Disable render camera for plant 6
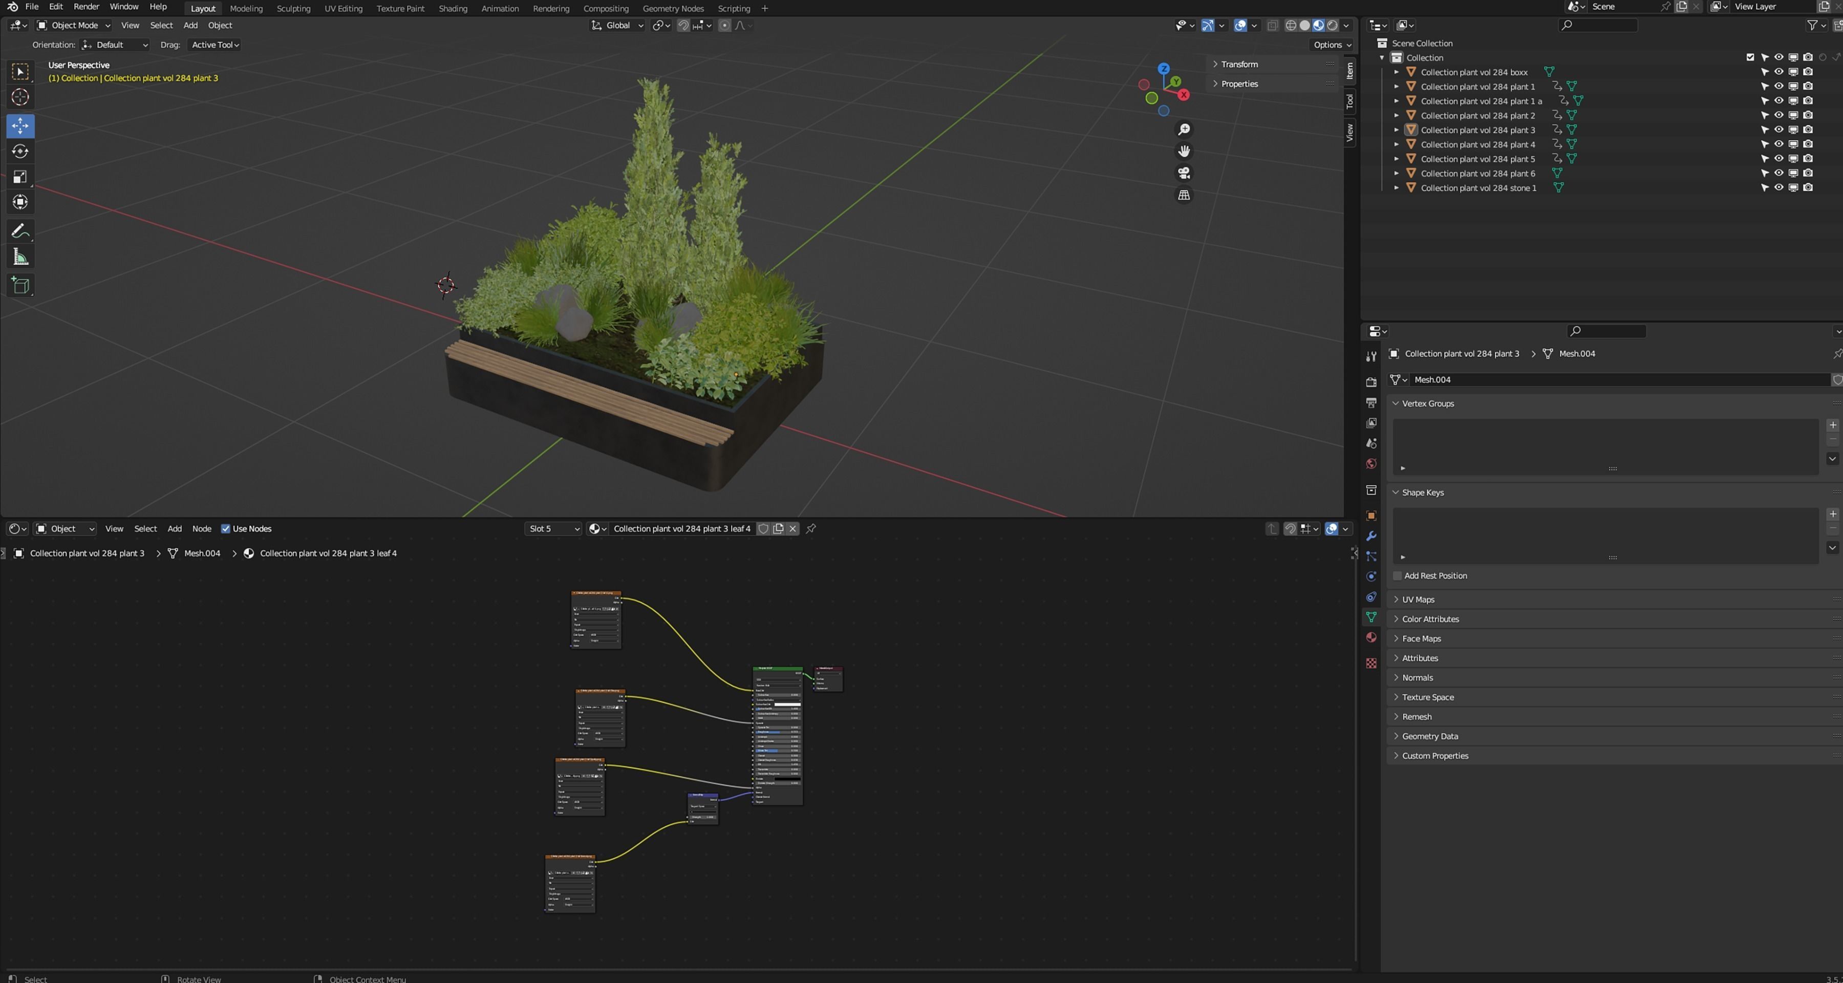The image size is (1843, 983). click(1808, 173)
